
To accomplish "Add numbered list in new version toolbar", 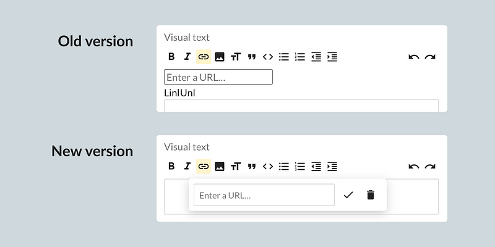I will click(x=299, y=166).
